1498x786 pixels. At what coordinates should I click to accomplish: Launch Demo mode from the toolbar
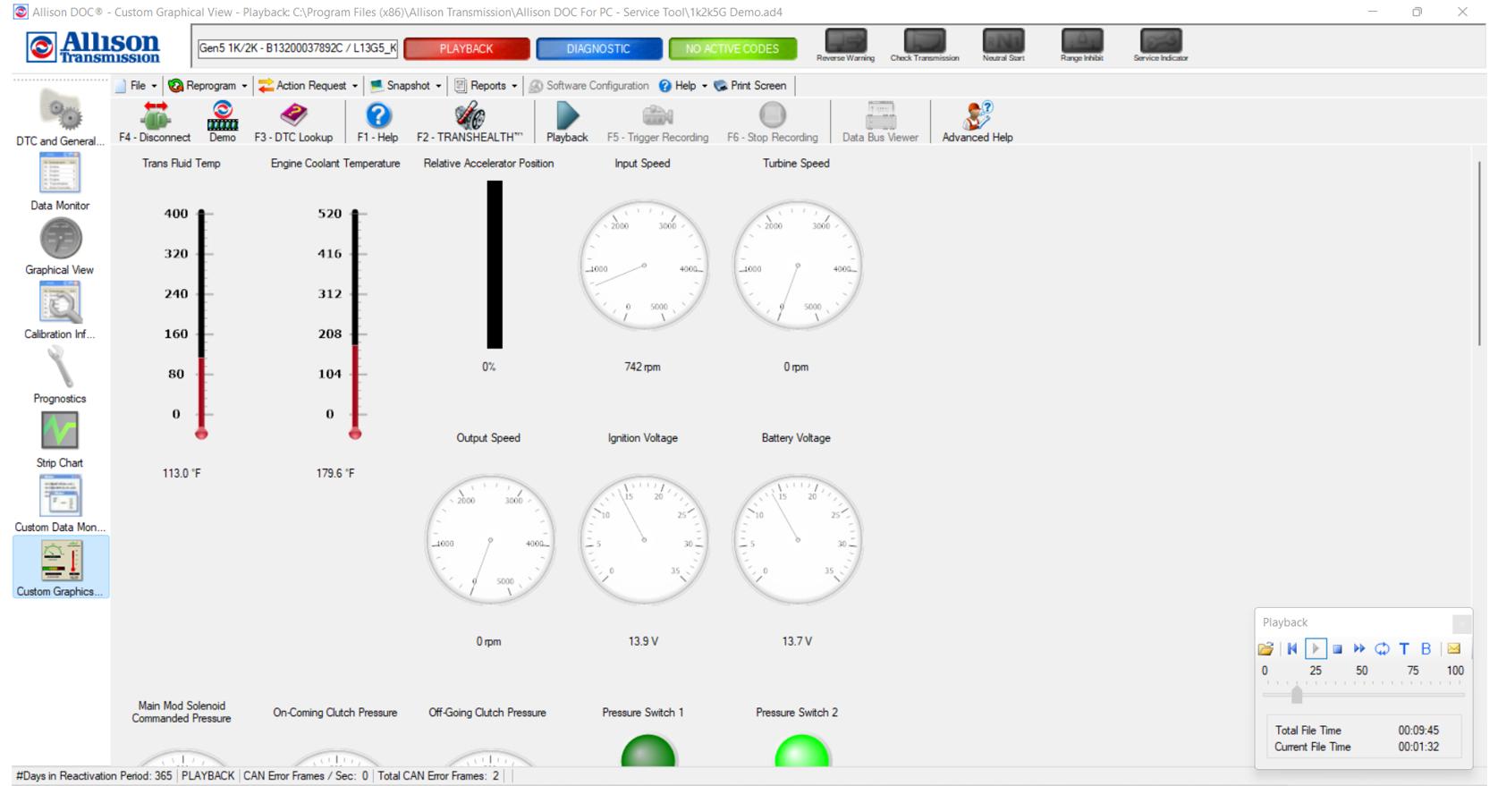pos(223,123)
